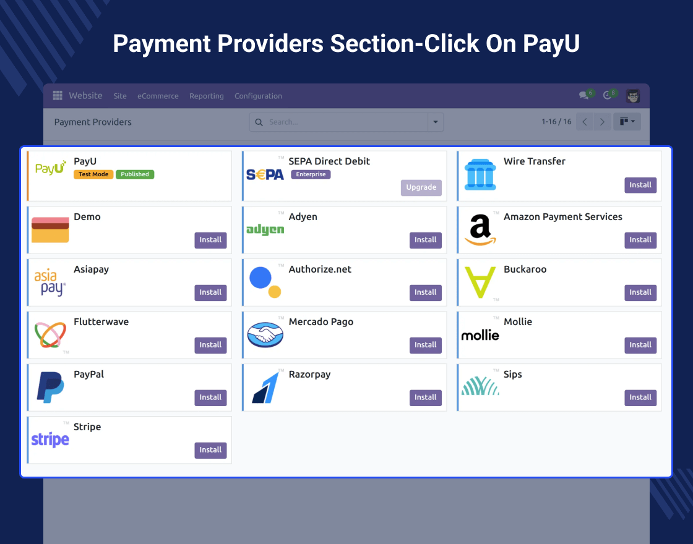Click the Amazon logo
693x544 pixels.
(480, 229)
